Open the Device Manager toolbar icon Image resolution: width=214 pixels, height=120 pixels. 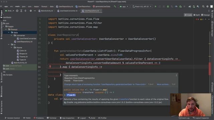194,6
